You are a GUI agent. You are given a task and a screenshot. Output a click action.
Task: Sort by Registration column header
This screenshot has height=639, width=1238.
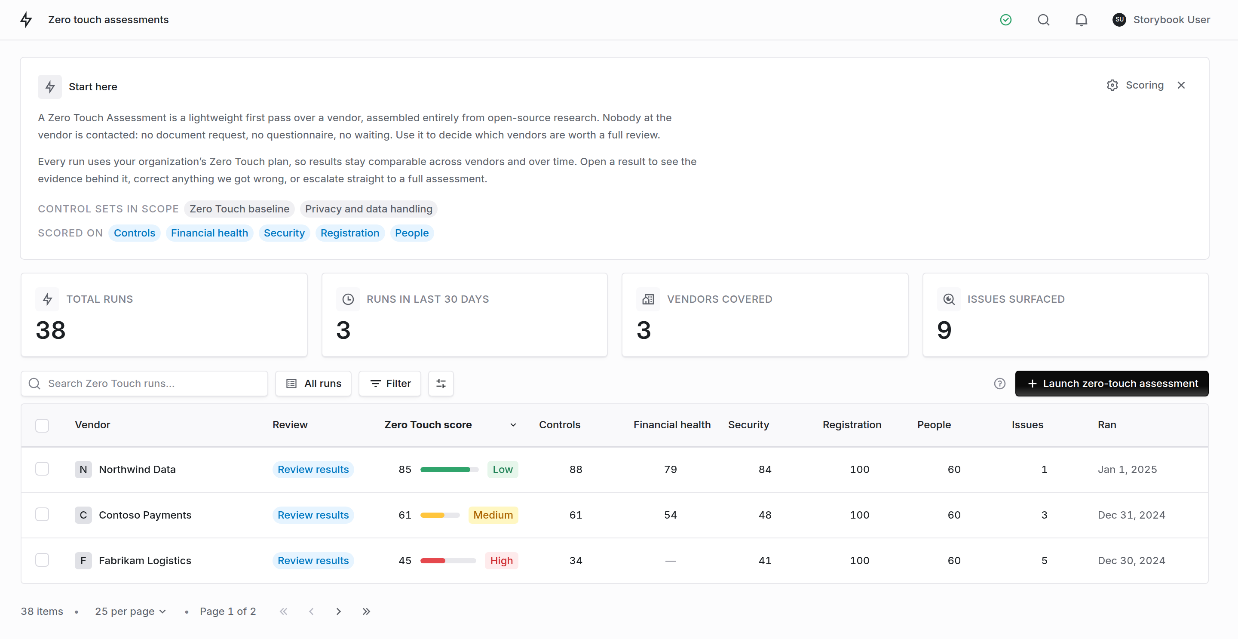tap(852, 424)
